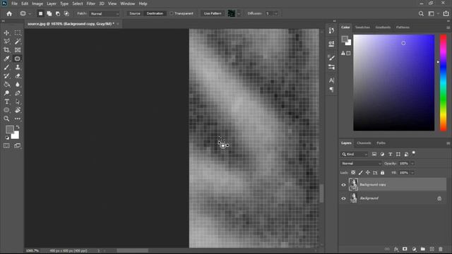Toggle lock image pixels brush icon
The image size is (452, 254).
coord(361,172)
